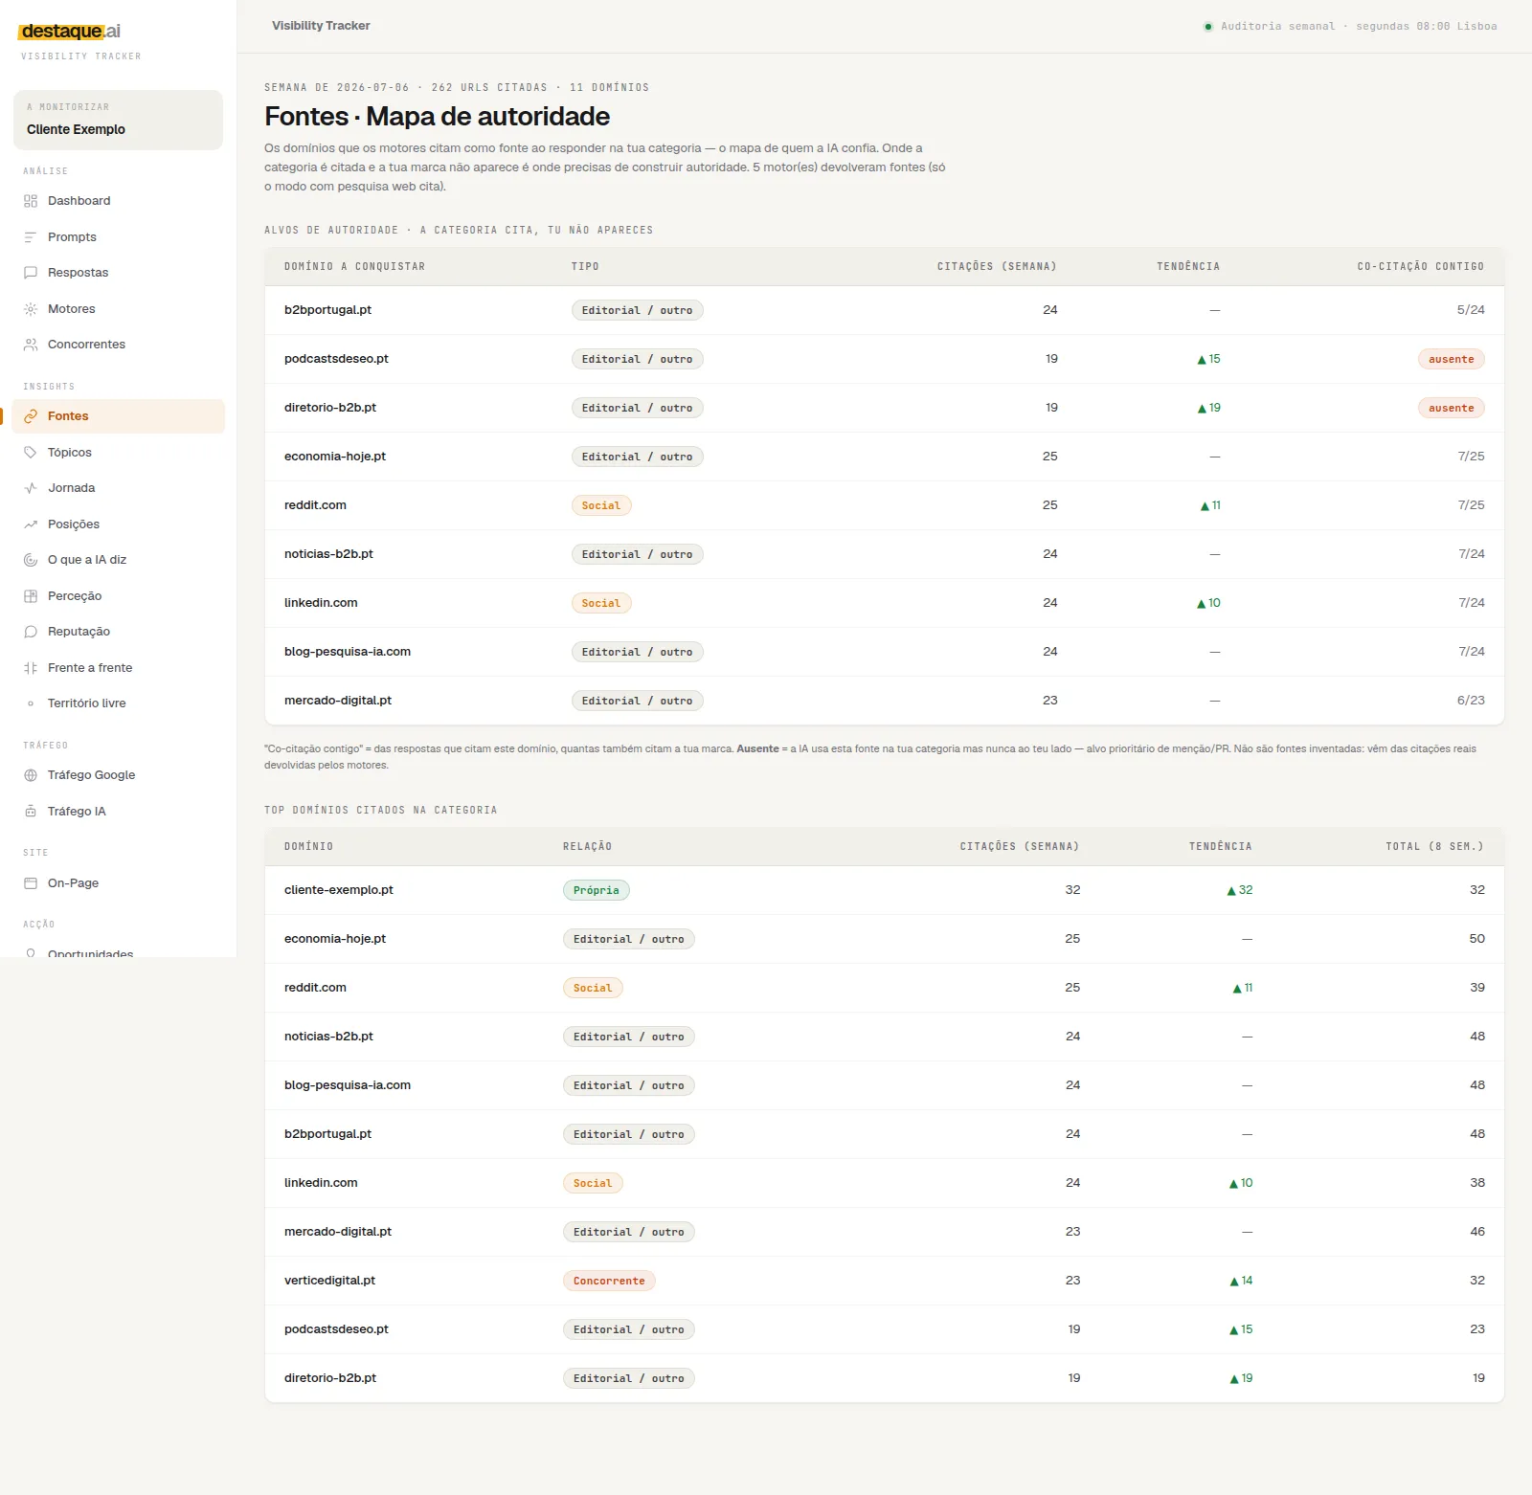
Task: Click the Própria tag for cliente-exemplo.pt
Action: (x=596, y=890)
